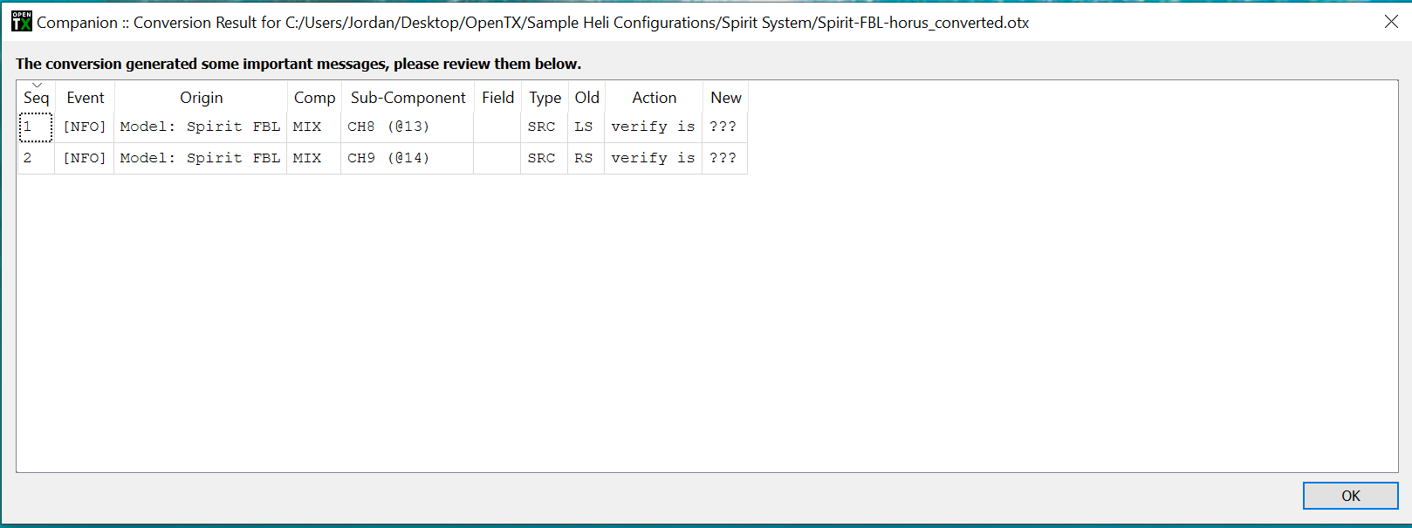The height and width of the screenshot is (528, 1412).
Task: Click the OpenTX Companion title icon
Action: tap(22, 22)
